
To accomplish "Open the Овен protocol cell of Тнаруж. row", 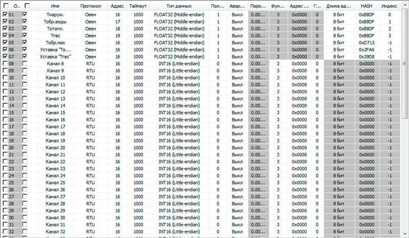I will tap(90, 15).
